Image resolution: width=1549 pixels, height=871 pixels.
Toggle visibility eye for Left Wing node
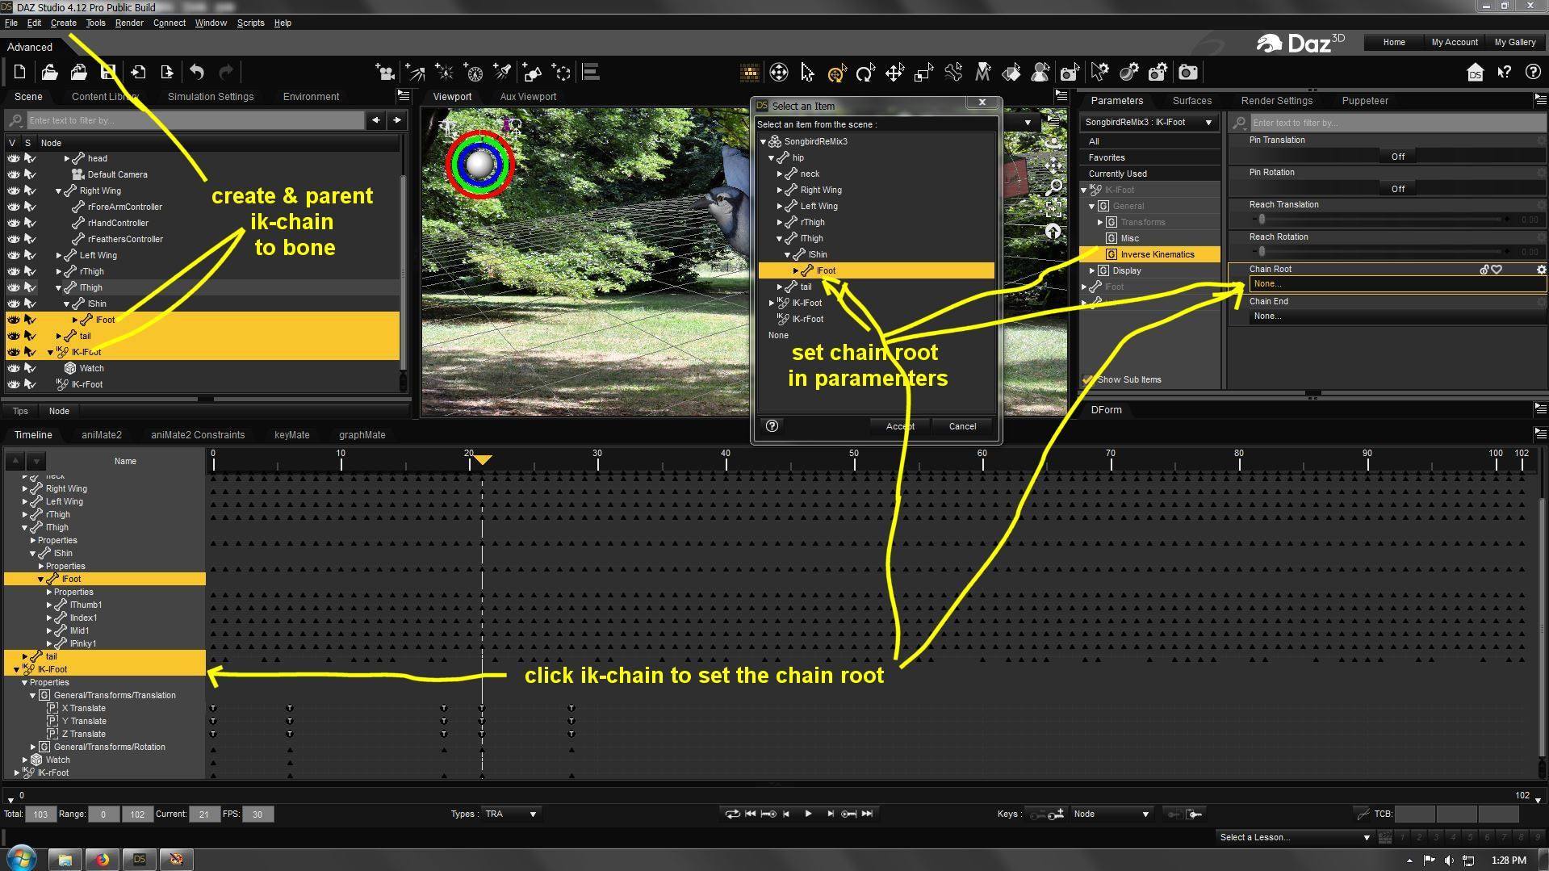(13, 255)
